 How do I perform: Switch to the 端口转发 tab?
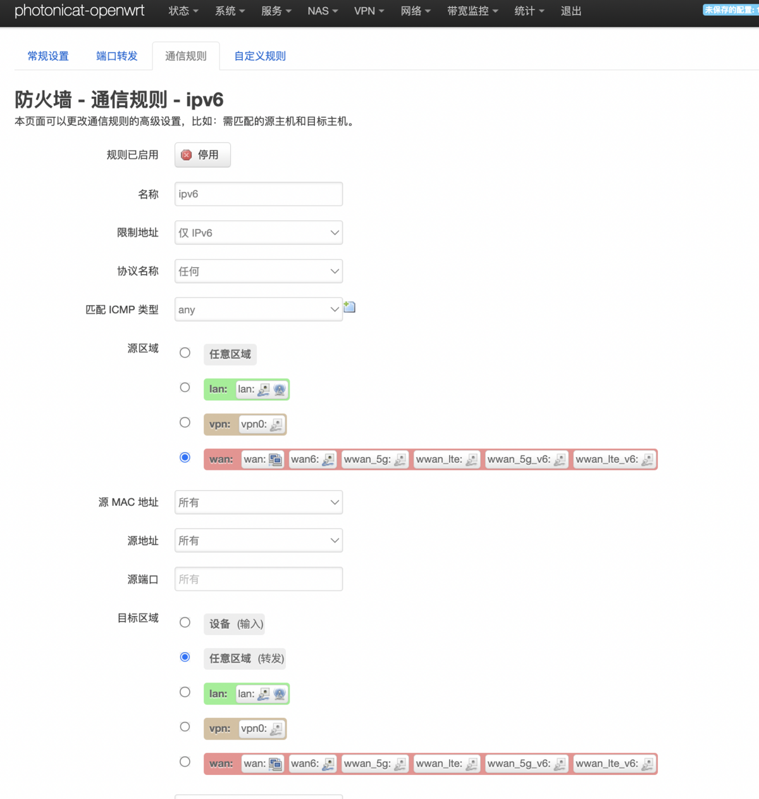(116, 56)
